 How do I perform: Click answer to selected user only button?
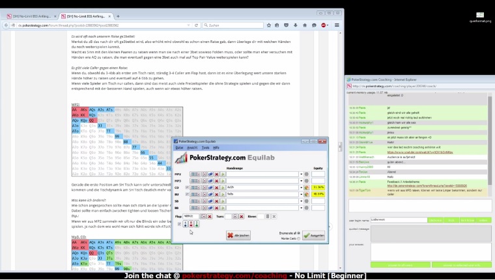click(462, 265)
